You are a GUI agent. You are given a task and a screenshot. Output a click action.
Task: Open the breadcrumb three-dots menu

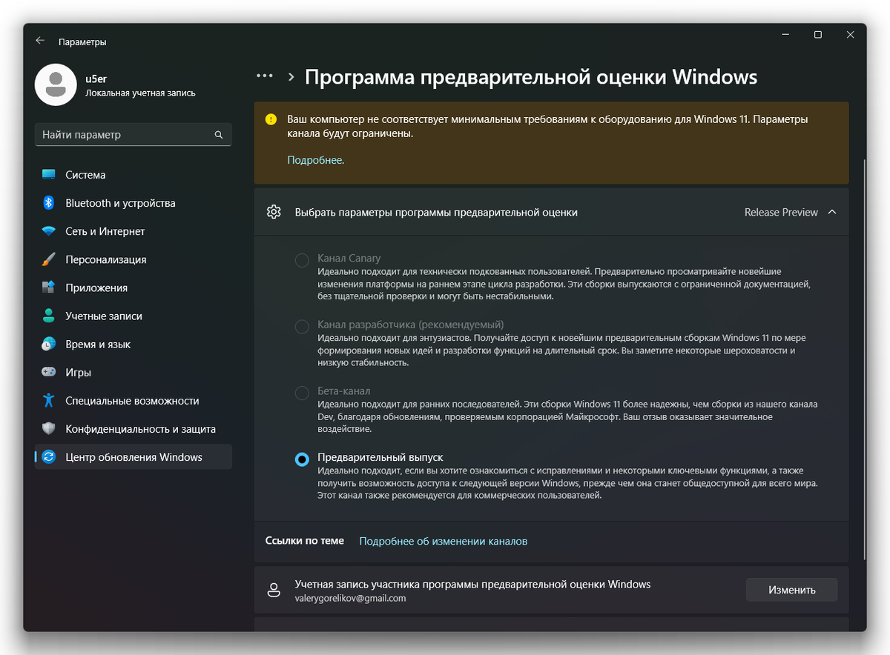pos(265,76)
